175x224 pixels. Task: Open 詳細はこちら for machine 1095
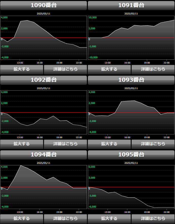(x=153, y=219)
